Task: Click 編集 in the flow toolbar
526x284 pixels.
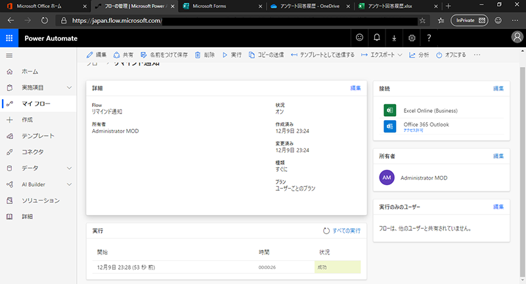Action: pyautogui.click(x=97, y=55)
